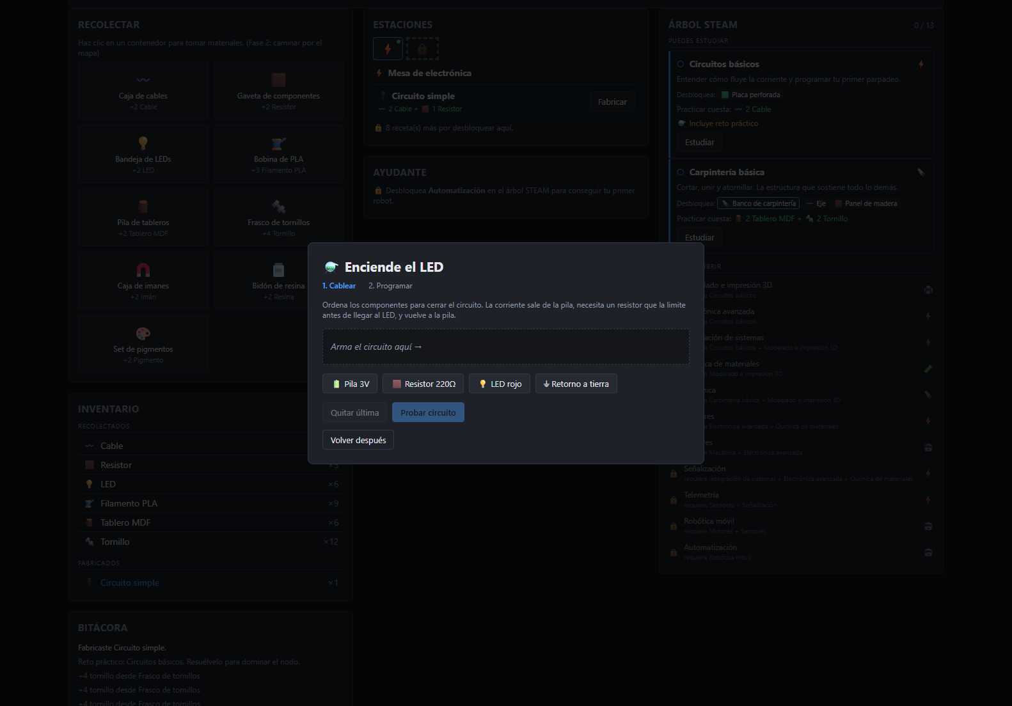This screenshot has width=1012, height=706.
Task: Click the Arma el circuito aquí drop zone
Action: [x=506, y=347]
